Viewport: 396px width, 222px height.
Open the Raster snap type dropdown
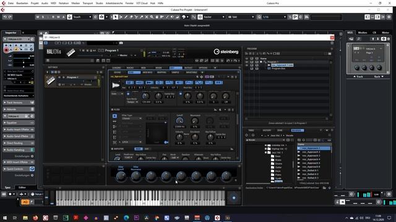point(214,17)
